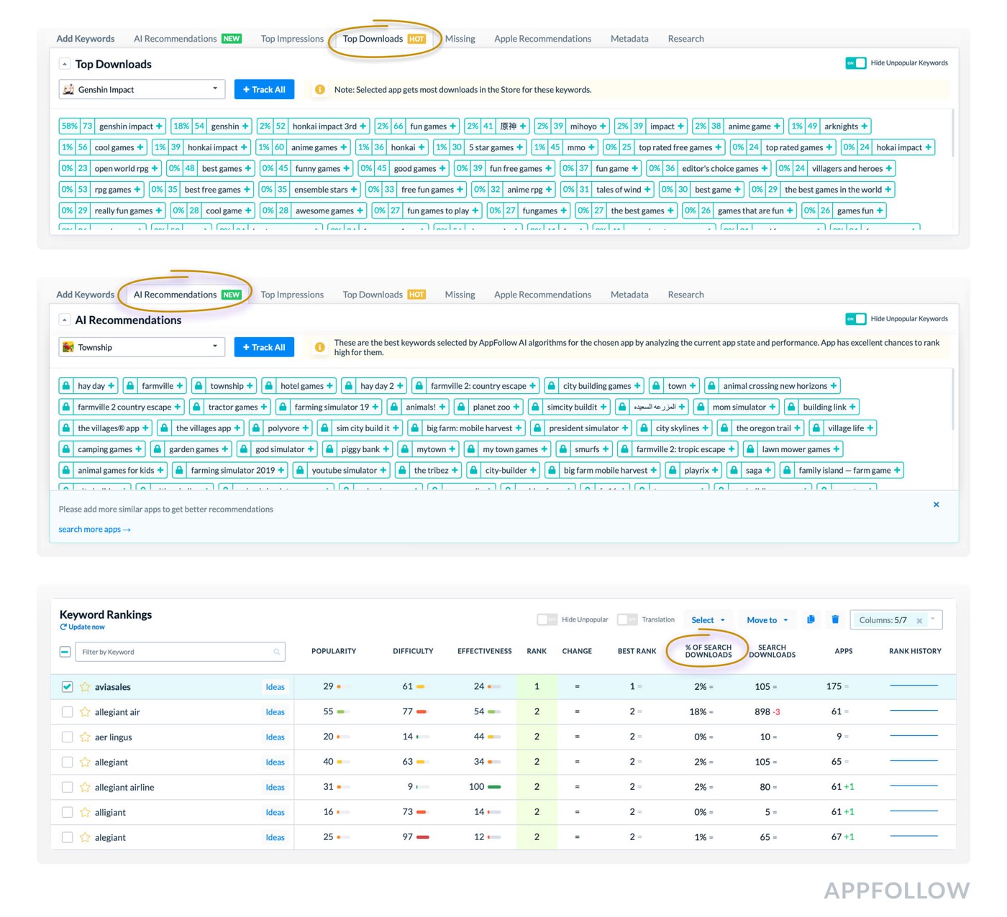The image size is (1007, 917).
Task: Check the aer lingus row checkbox
Action: coord(67,737)
